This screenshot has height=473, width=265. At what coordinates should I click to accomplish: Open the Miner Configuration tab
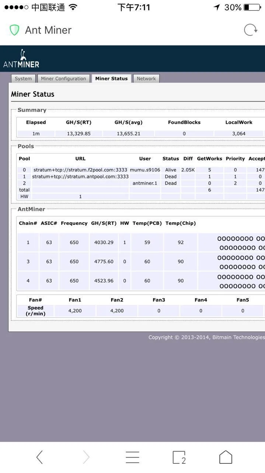(63, 78)
